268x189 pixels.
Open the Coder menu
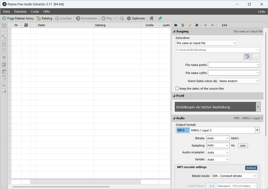pyautogui.click(x=35, y=12)
